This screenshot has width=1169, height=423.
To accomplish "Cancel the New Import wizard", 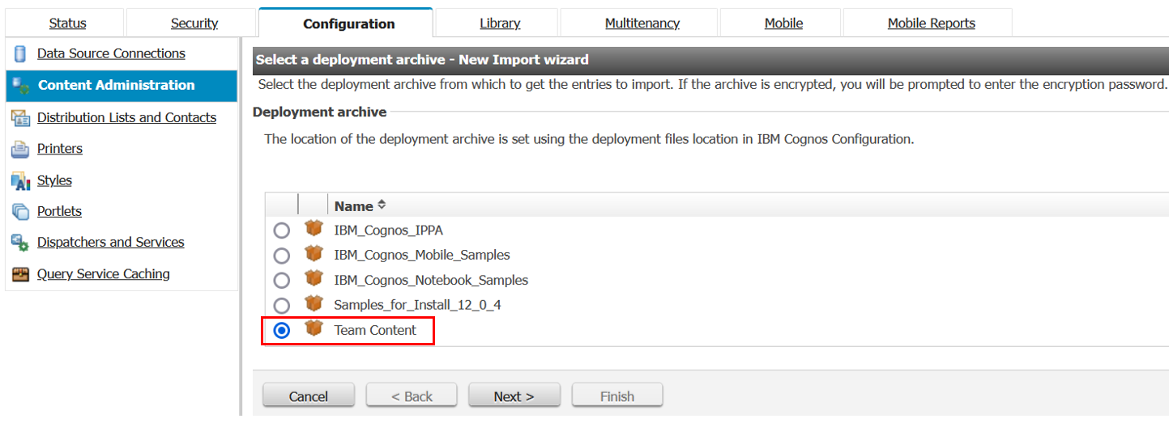I will pos(309,396).
